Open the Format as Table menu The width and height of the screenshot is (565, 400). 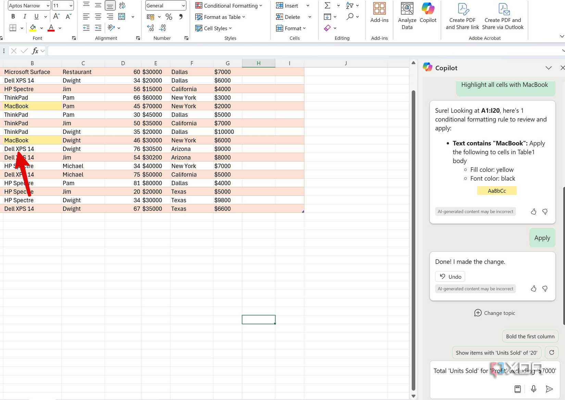coord(220,17)
